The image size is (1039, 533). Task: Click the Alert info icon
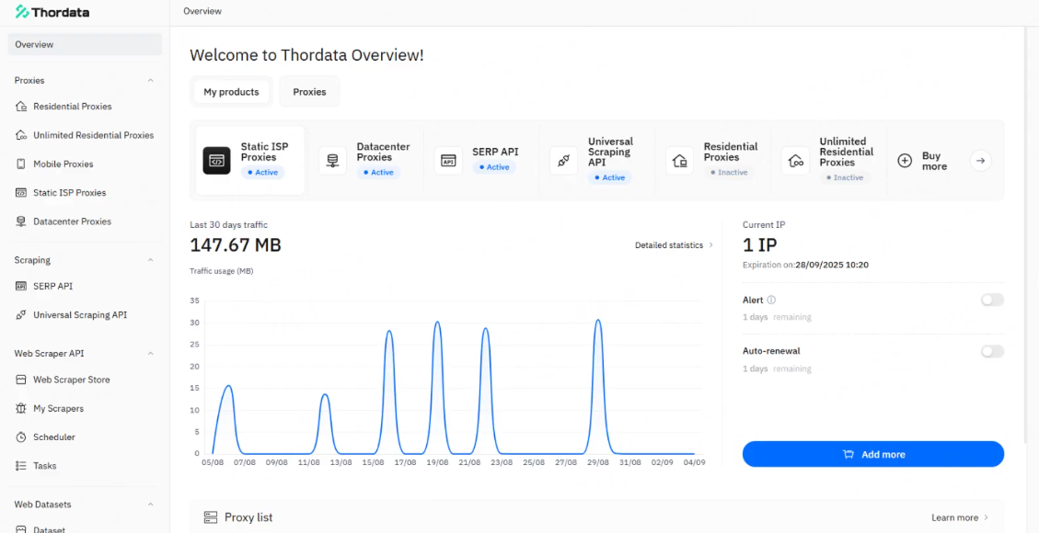[x=771, y=301]
